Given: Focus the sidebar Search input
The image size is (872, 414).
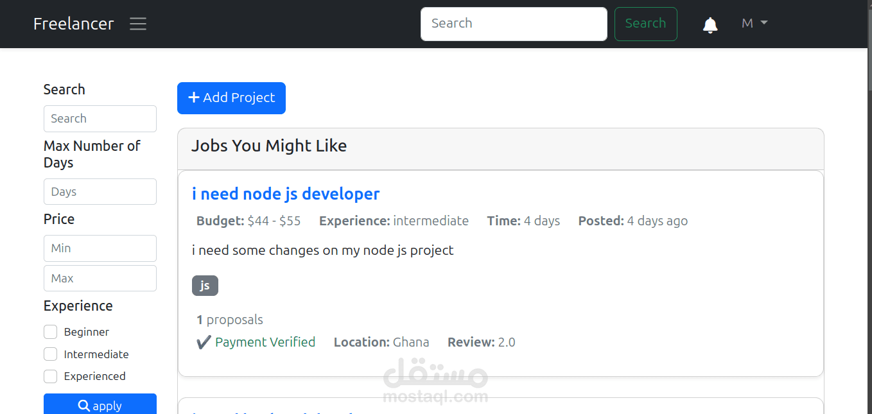Looking at the screenshot, I should click(x=100, y=119).
